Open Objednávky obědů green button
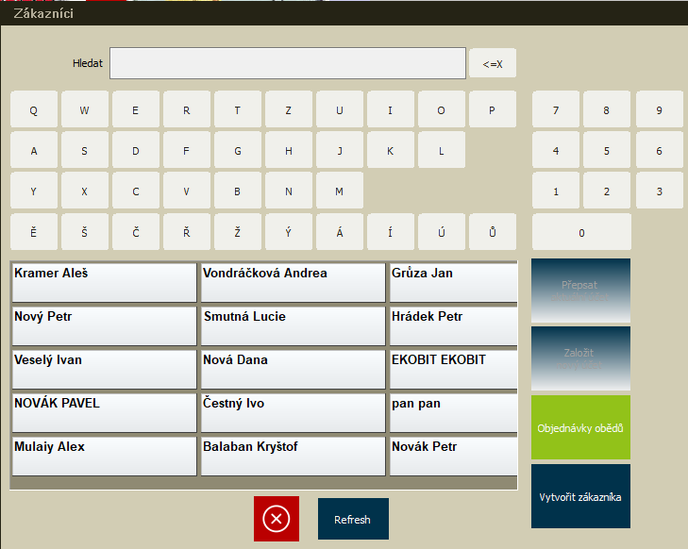688x549 pixels. pyautogui.click(x=580, y=427)
